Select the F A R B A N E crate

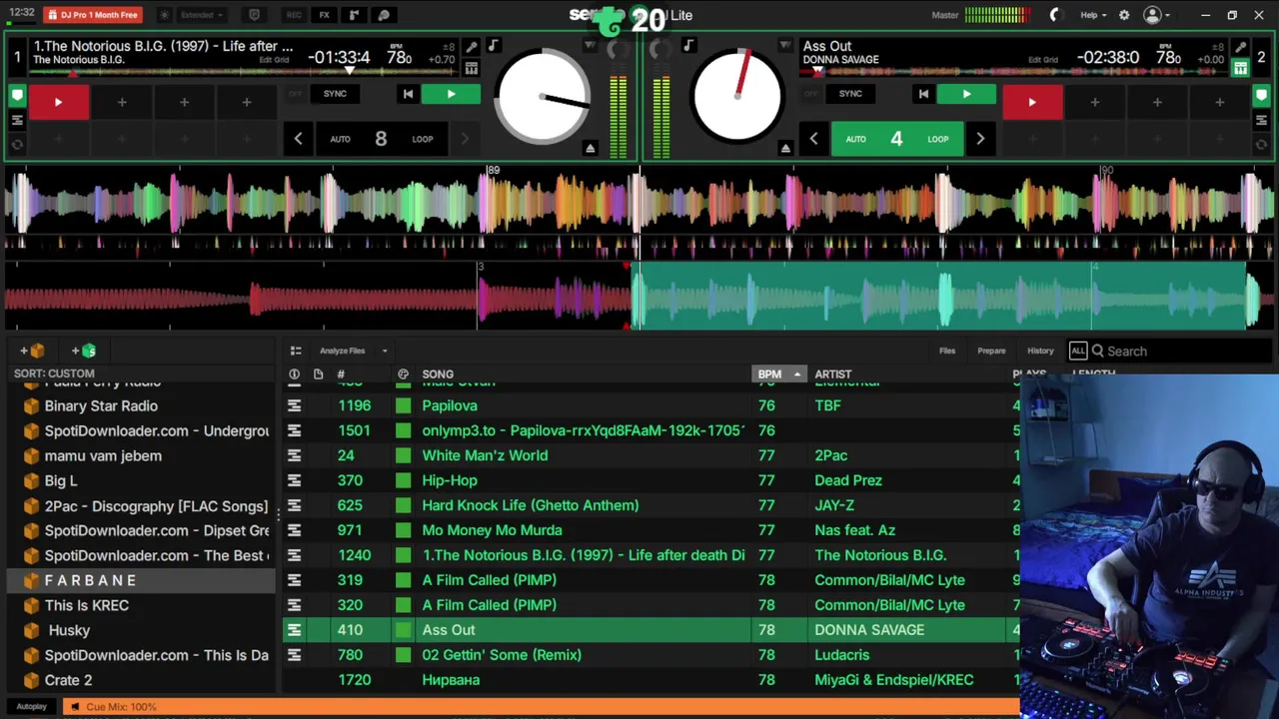(140, 580)
